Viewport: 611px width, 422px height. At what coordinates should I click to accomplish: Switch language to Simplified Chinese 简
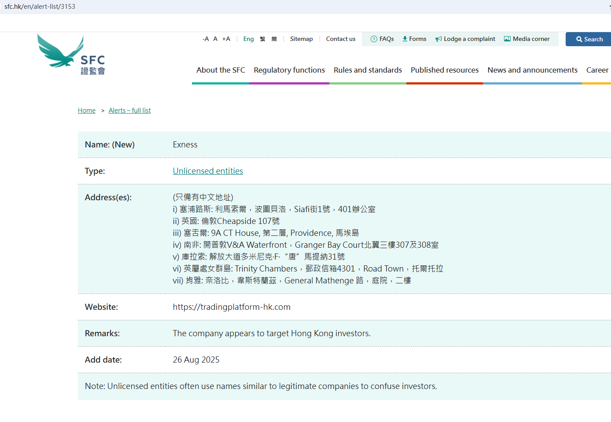pos(274,39)
